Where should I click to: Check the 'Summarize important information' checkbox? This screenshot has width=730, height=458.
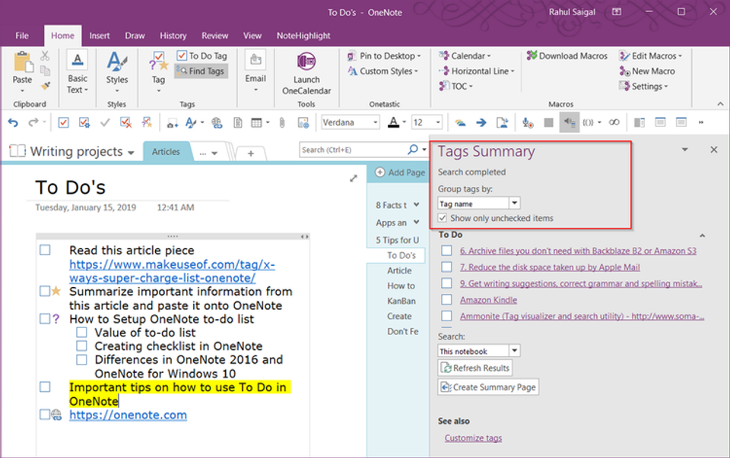pyautogui.click(x=45, y=291)
